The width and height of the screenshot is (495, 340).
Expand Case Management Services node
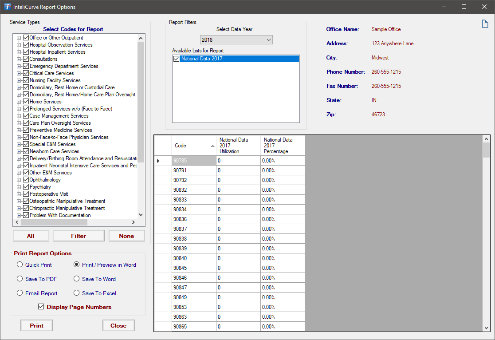19,116
